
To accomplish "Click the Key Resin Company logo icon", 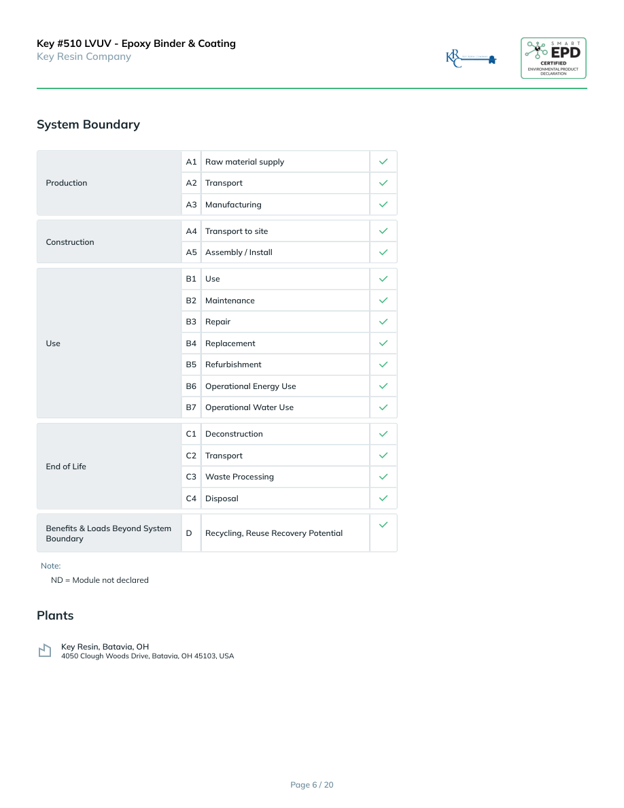I will 470,58.
